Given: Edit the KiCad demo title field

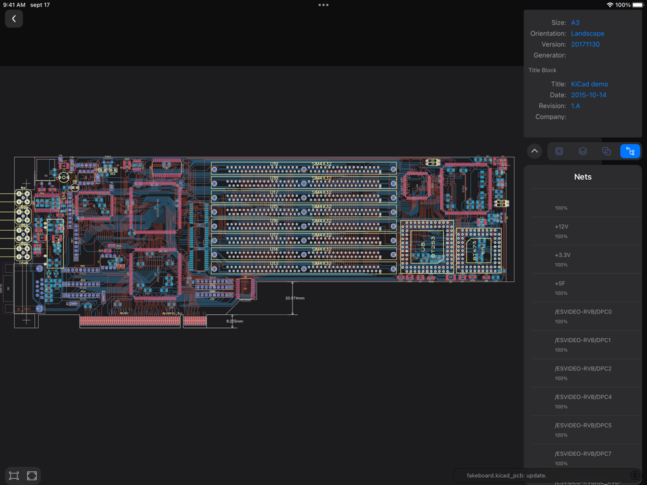Looking at the screenshot, I should tap(589, 84).
